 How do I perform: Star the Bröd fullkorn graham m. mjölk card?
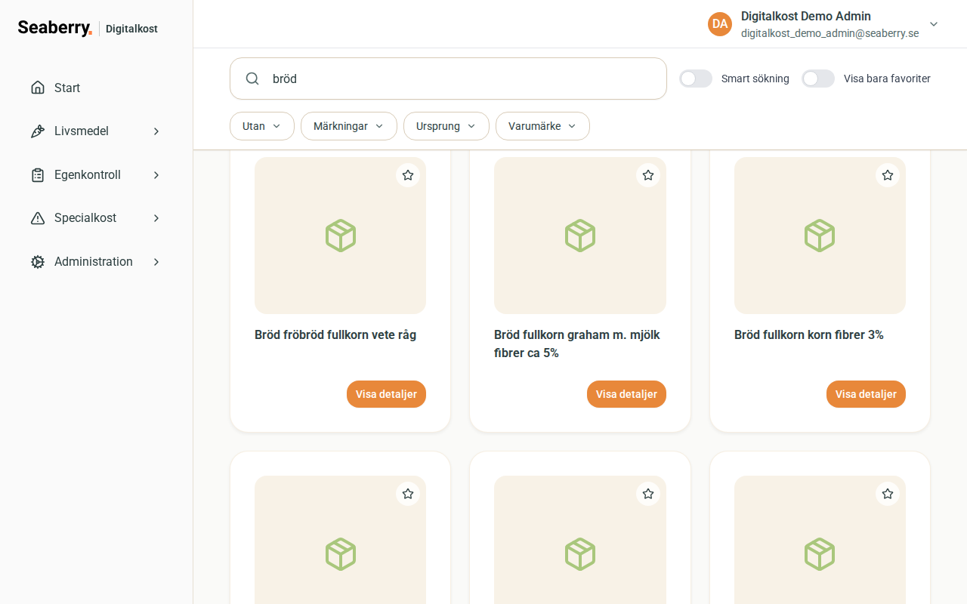(647, 175)
